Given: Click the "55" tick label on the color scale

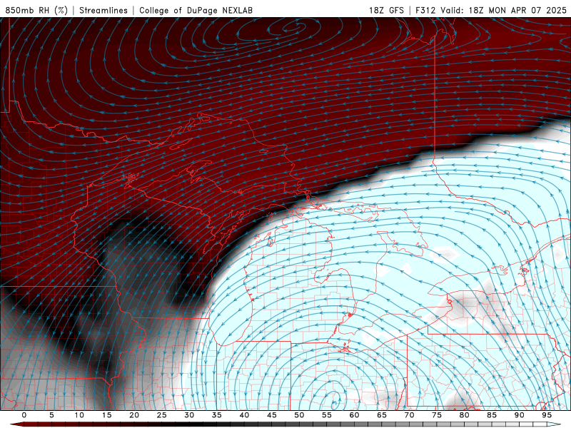Looking at the screenshot, I should [x=327, y=415].
